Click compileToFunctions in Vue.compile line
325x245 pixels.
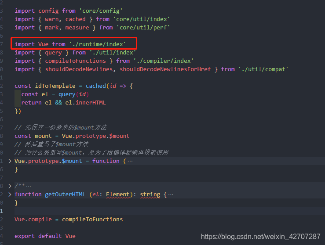(92, 220)
